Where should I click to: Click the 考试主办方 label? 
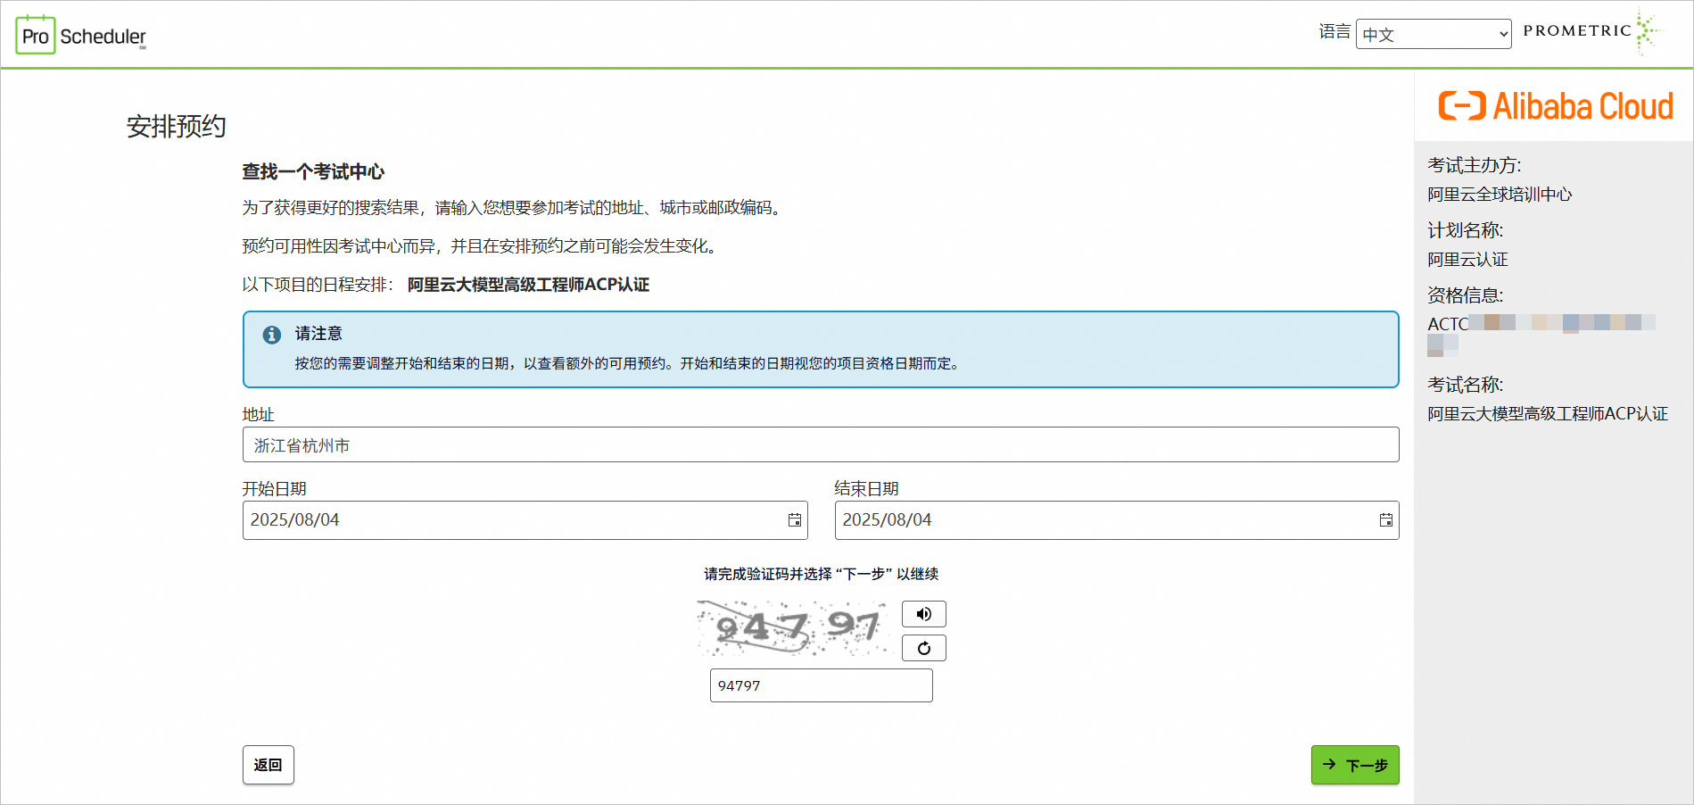(1475, 165)
